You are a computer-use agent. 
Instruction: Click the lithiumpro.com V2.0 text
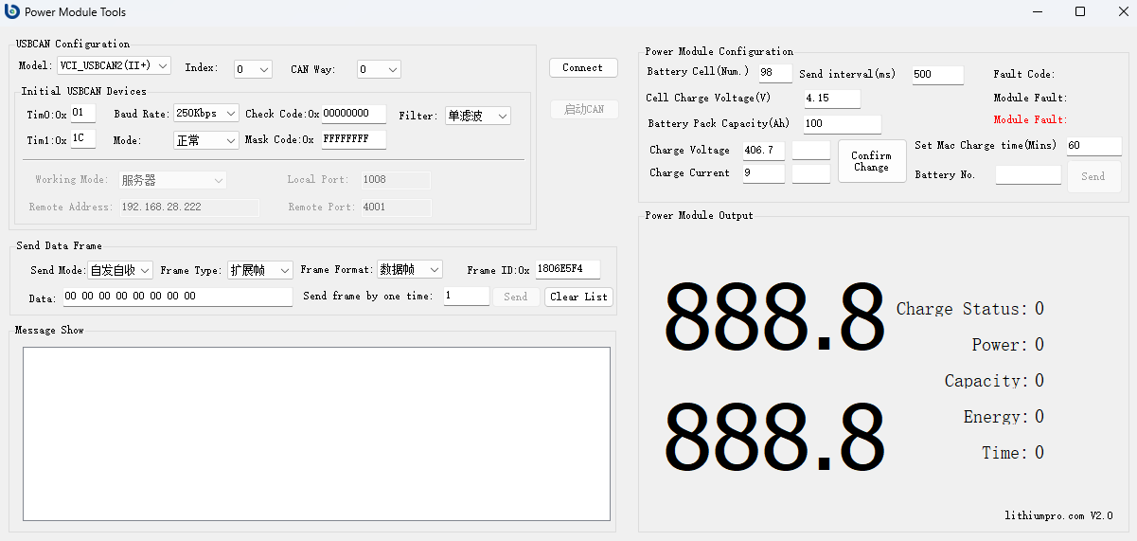[1058, 516]
